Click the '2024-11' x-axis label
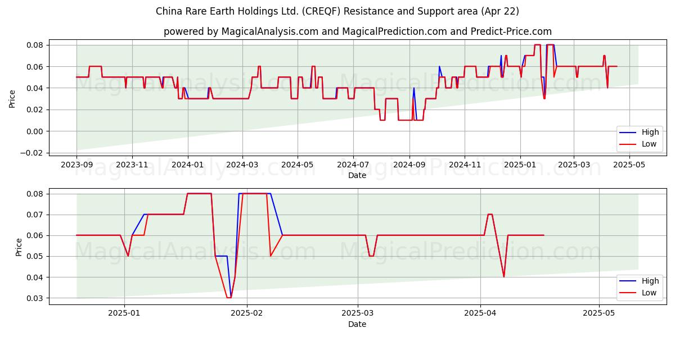Screen dimensions: 675x337 click(464, 166)
